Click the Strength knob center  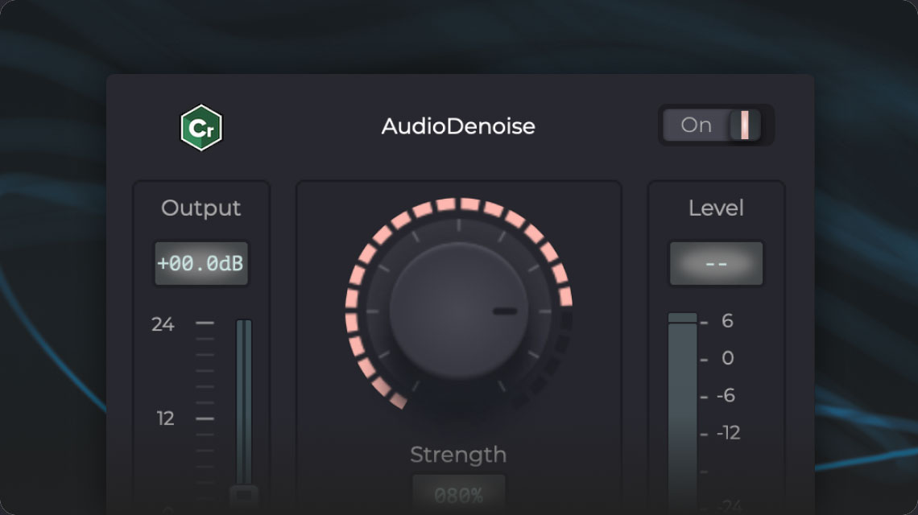point(458,311)
